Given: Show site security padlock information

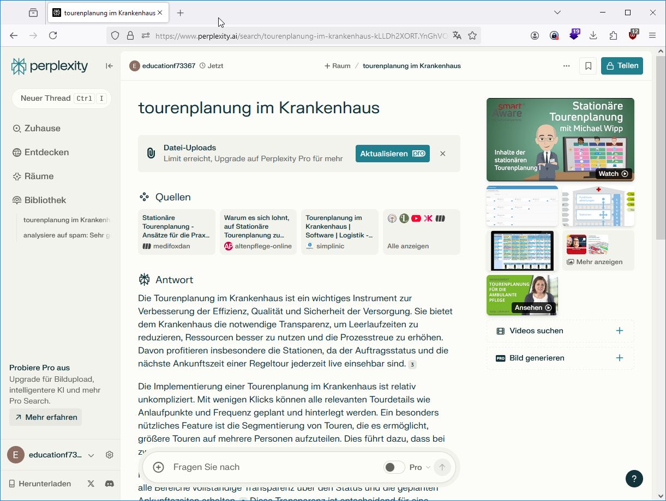Looking at the screenshot, I should pyautogui.click(x=130, y=35).
